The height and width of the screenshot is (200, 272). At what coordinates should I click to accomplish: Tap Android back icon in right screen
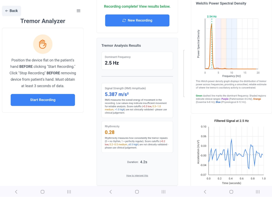(x=205, y=192)
